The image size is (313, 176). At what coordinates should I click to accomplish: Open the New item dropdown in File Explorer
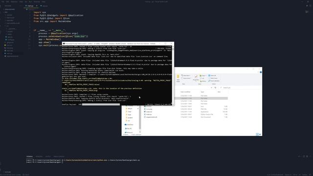pyautogui.click(x=186, y=76)
